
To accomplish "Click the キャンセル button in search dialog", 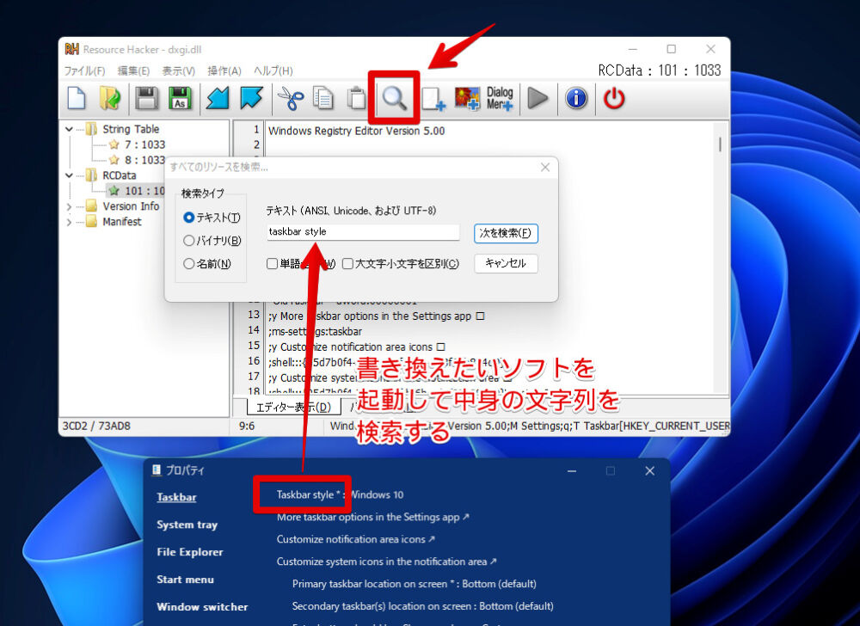I will pos(506,264).
